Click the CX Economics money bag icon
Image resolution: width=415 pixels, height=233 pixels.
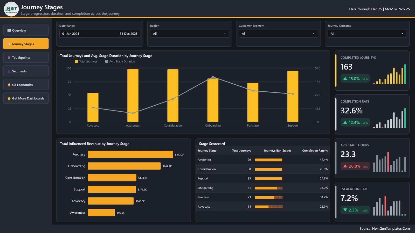9,85
